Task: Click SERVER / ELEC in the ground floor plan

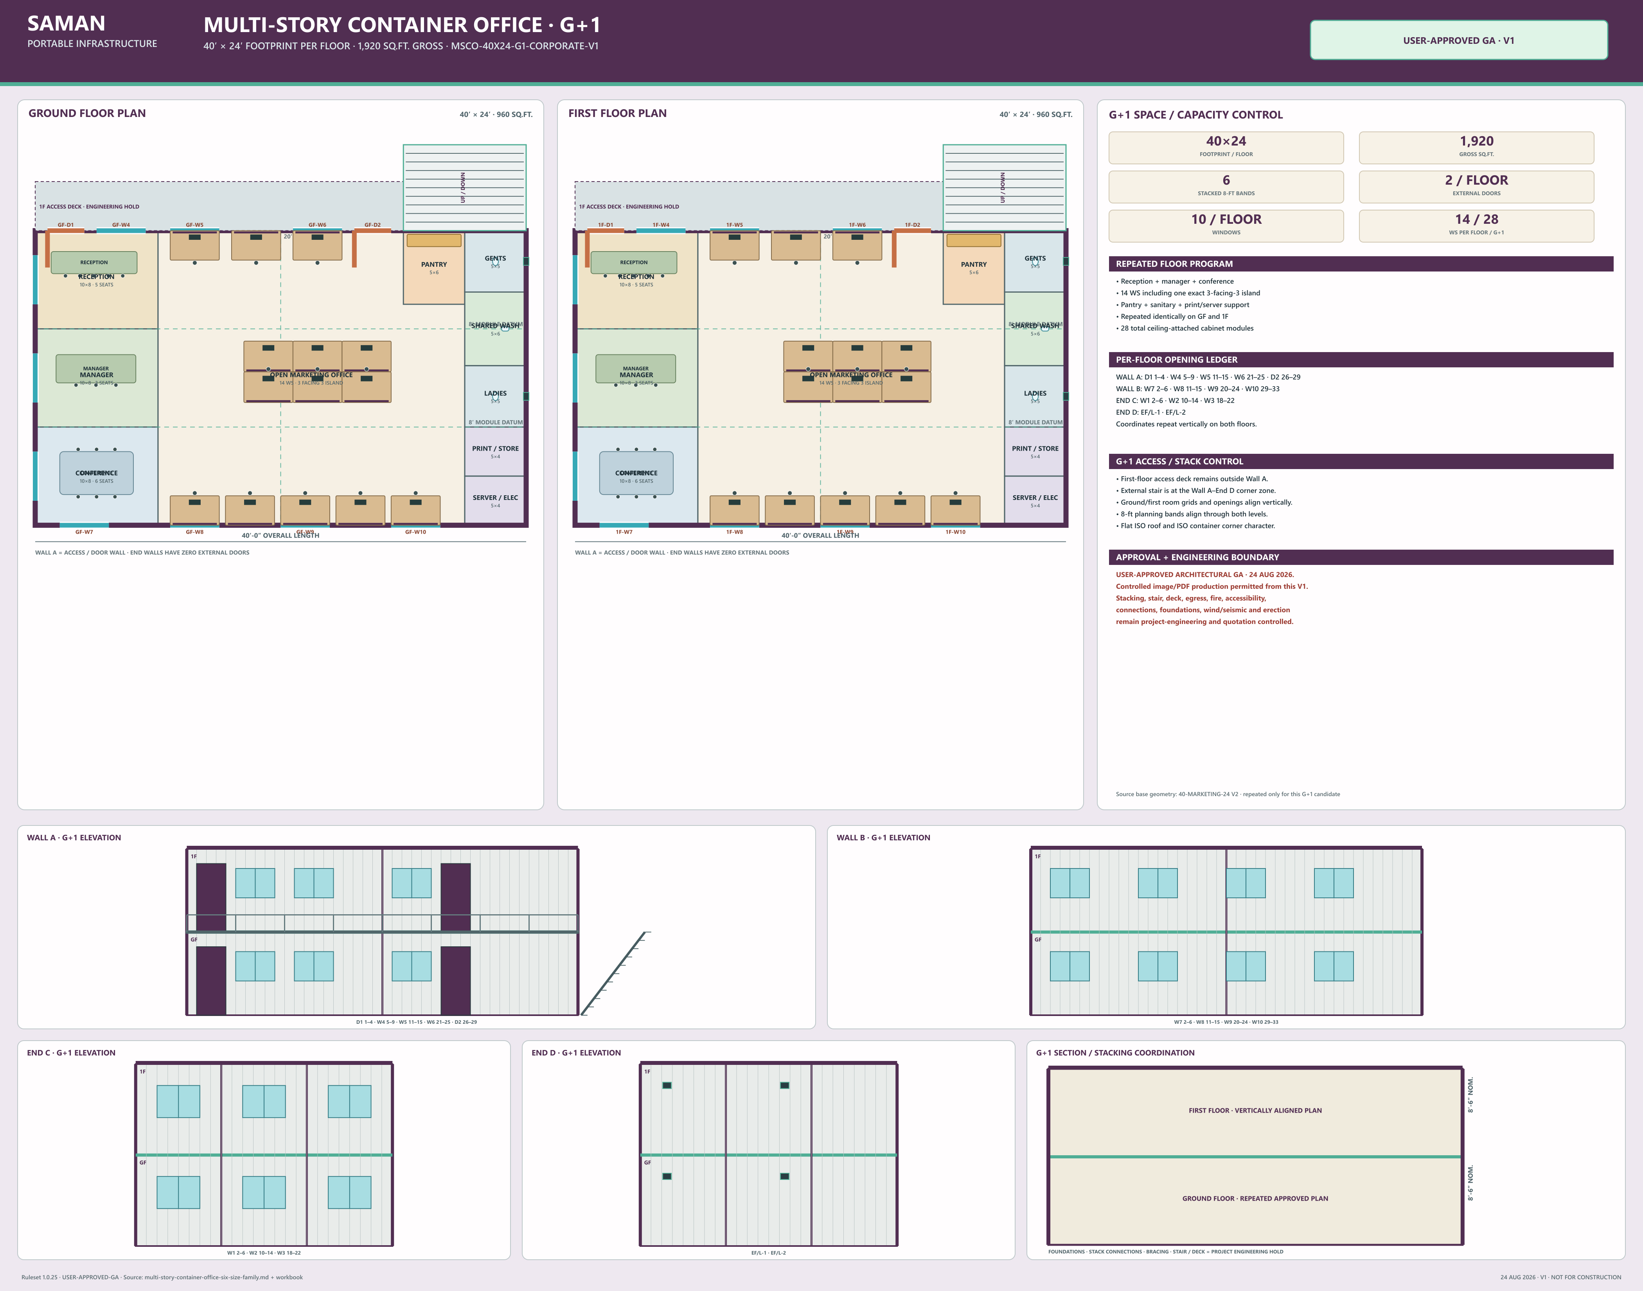Action: click(495, 500)
